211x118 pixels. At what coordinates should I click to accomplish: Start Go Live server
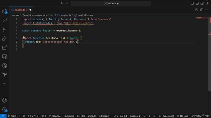pyautogui.click(x=182, y=116)
